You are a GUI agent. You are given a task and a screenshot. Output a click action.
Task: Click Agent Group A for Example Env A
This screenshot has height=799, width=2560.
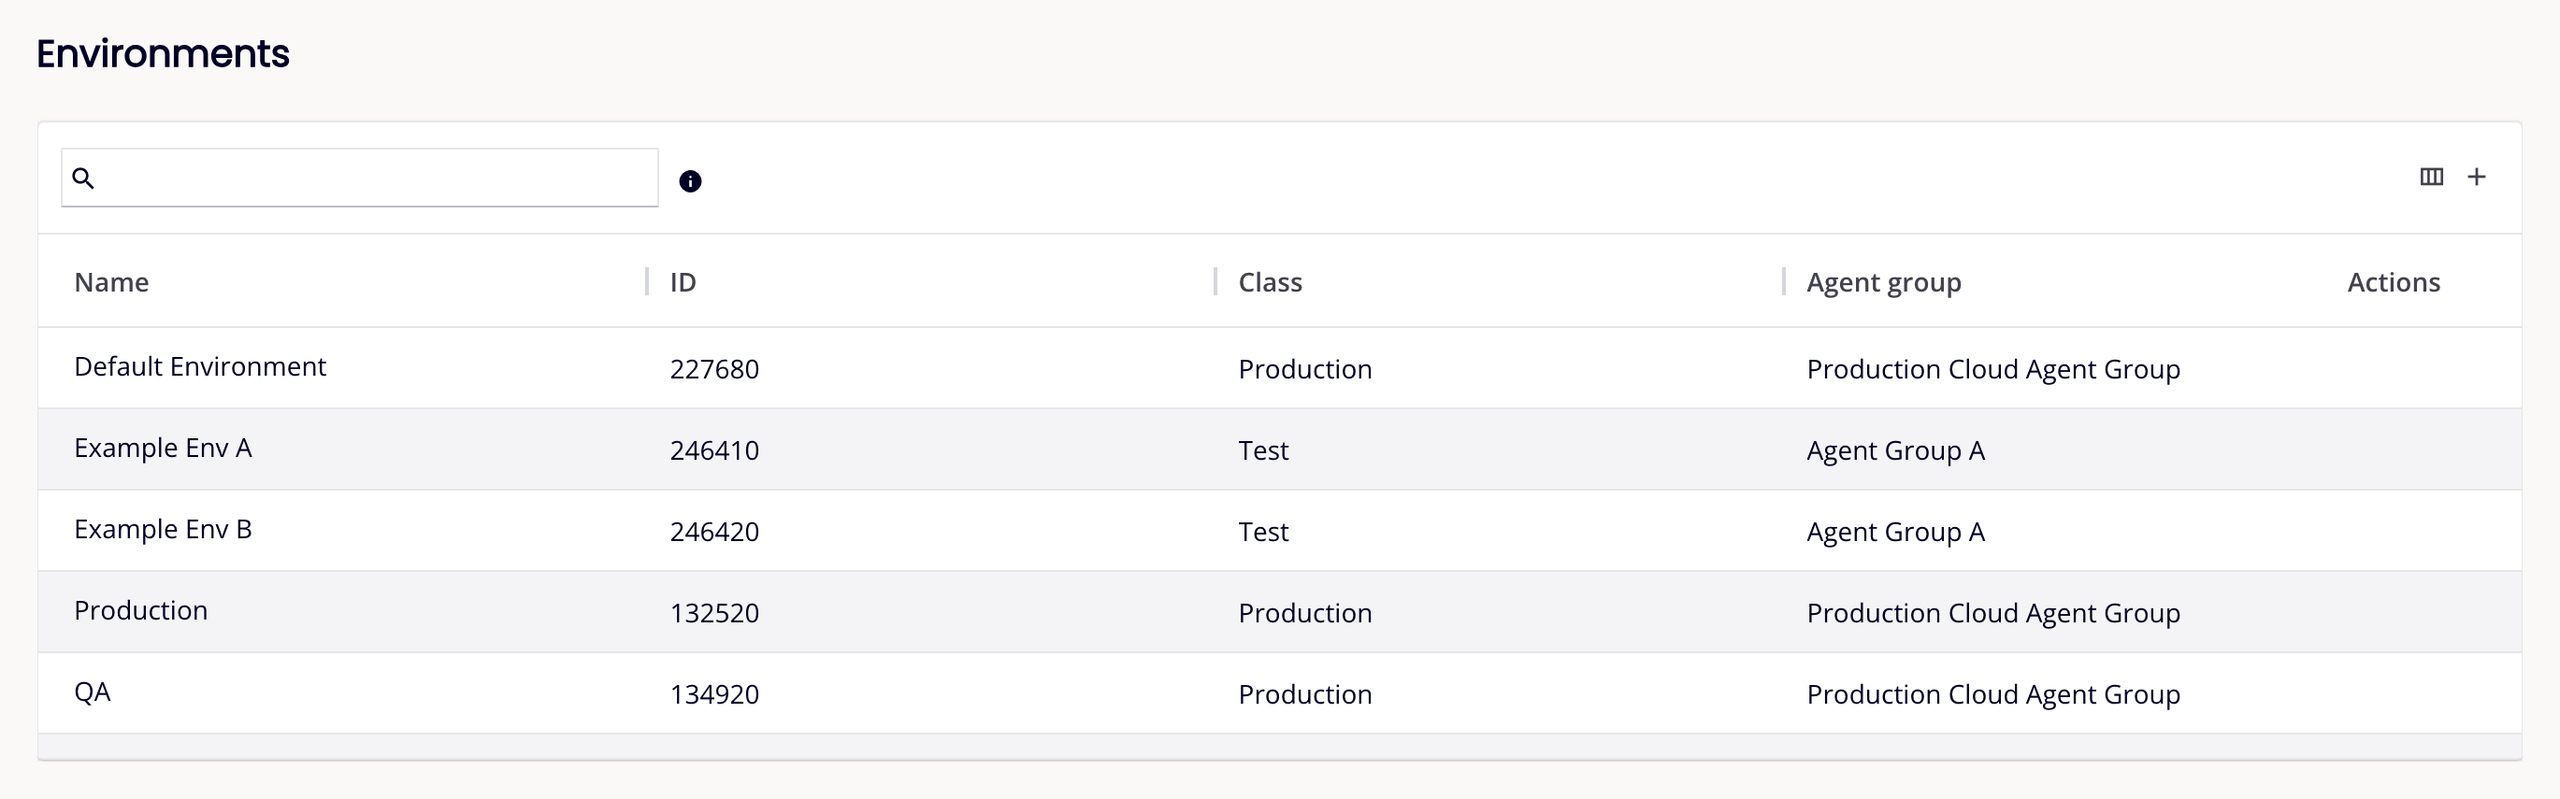pos(1895,451)
